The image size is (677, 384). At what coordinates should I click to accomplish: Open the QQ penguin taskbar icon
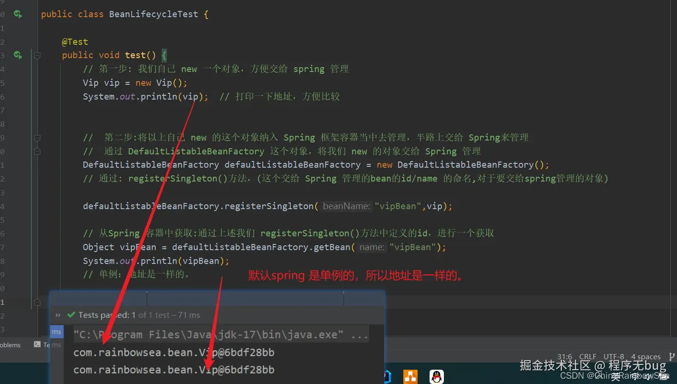pos(436,377)
